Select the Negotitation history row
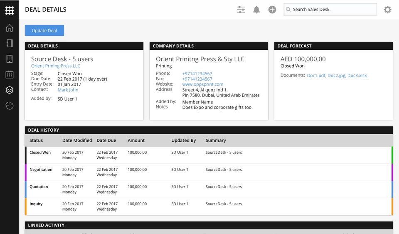This screenshot has width=399, height=234. pos(209,172)
